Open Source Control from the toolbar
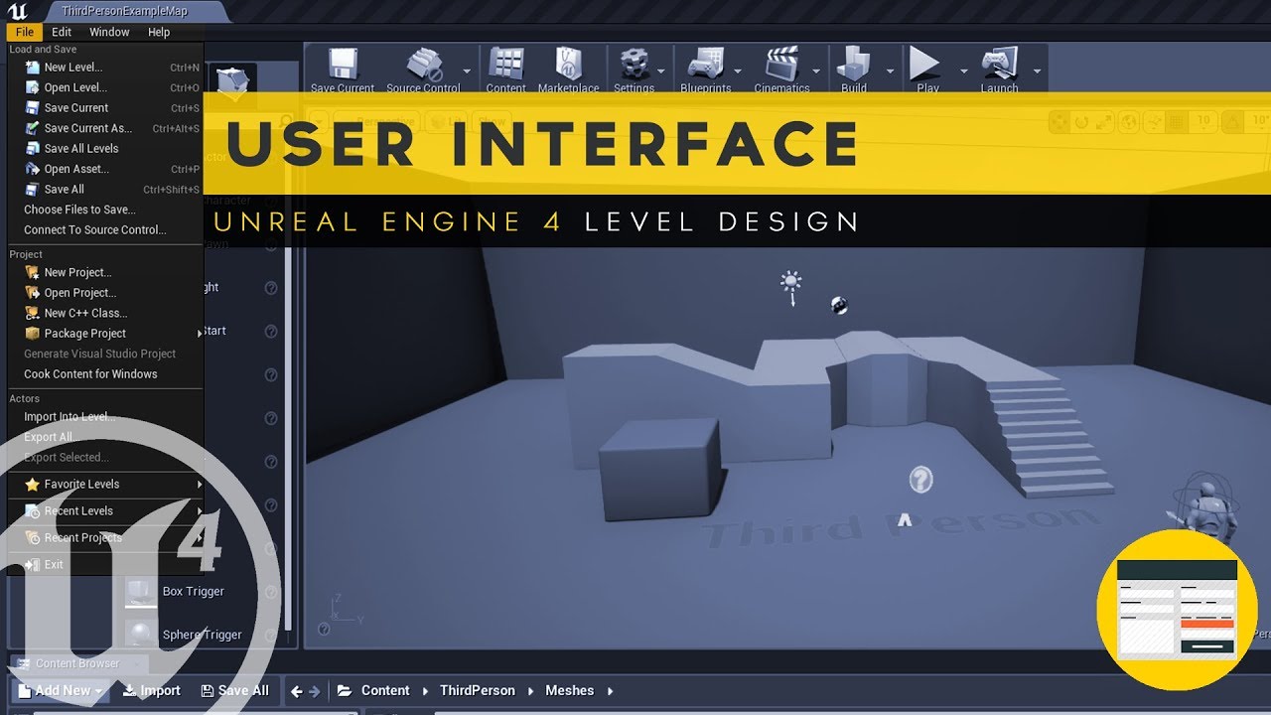 click(x=423, y=69)
